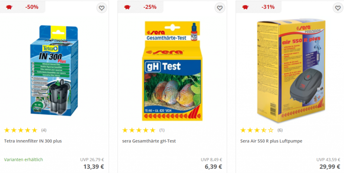Open the sera gH Test box image
Screen dimensions: 344x173
pyautogui.click(x=172, y=71)
